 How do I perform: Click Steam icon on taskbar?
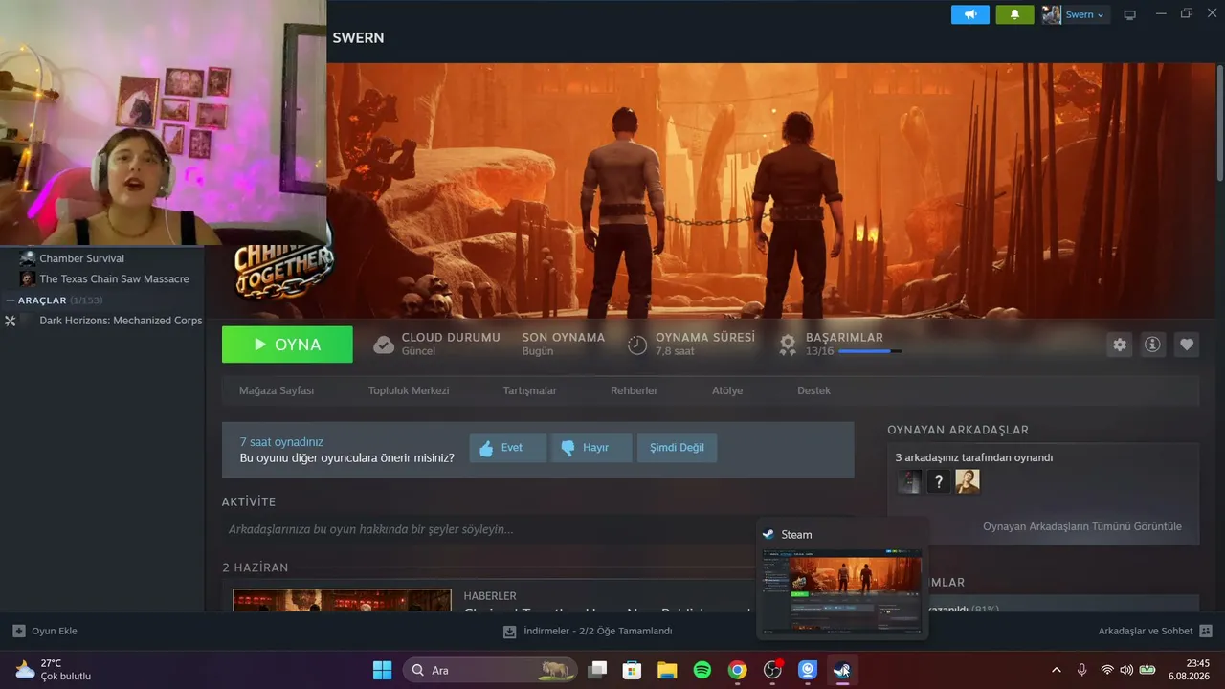[842, 670]
